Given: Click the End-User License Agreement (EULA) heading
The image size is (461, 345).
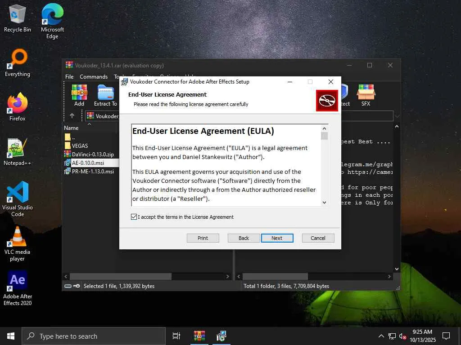Looking at the screenshot, I should point(203,131).
